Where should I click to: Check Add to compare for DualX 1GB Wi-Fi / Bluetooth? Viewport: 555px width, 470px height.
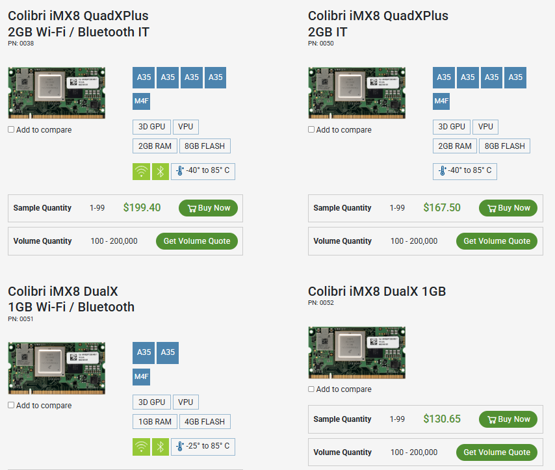tap(11, 405)
